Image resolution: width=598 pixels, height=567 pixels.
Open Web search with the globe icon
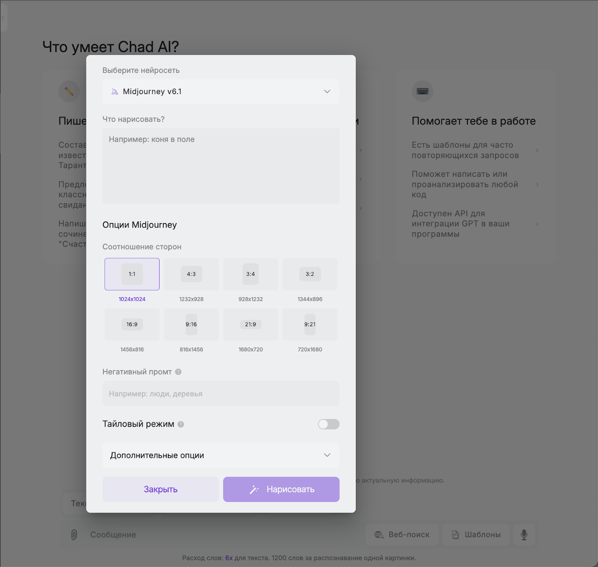[402, 535]
